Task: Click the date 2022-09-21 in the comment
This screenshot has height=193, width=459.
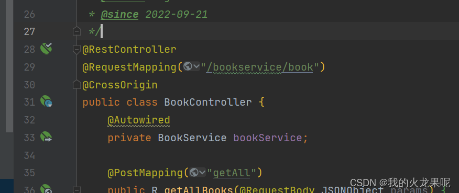Action: coord(177,14)
